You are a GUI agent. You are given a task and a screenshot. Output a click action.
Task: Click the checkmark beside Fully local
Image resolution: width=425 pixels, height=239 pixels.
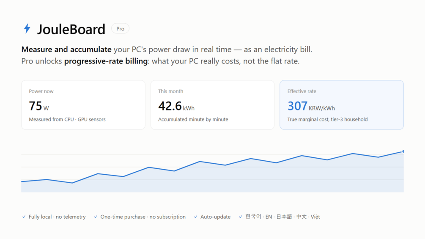point(24,217)
